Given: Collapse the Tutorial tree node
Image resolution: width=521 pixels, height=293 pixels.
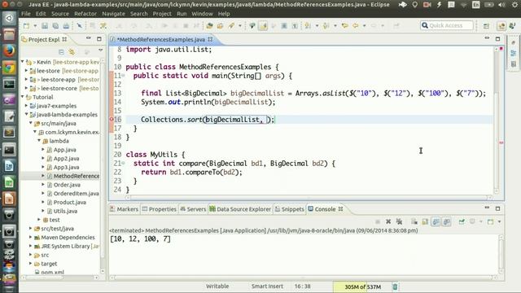Looking at the screenshot, I should (23, 97).
